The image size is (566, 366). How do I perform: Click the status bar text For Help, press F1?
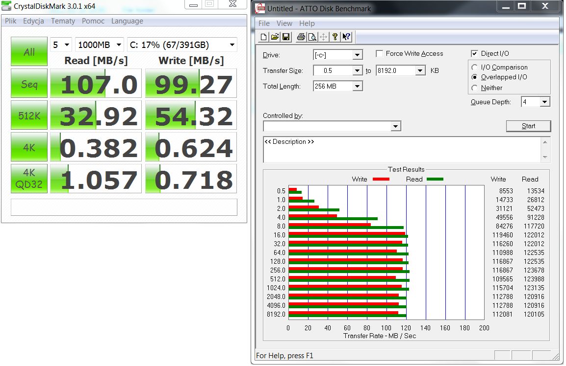click(284, 356)
